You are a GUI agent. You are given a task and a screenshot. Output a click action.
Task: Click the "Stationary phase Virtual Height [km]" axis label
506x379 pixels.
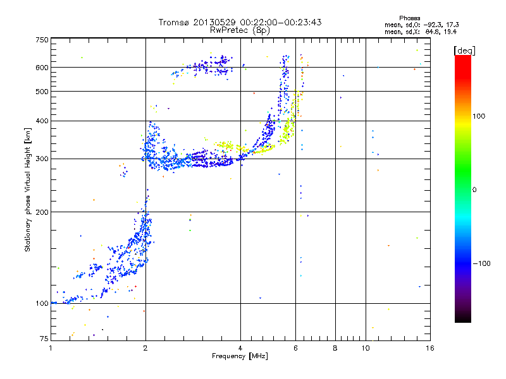pyautogui.click(x=28, y=189)
